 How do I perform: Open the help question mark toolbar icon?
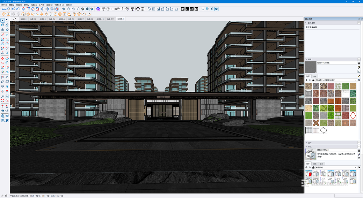[143, 9]
